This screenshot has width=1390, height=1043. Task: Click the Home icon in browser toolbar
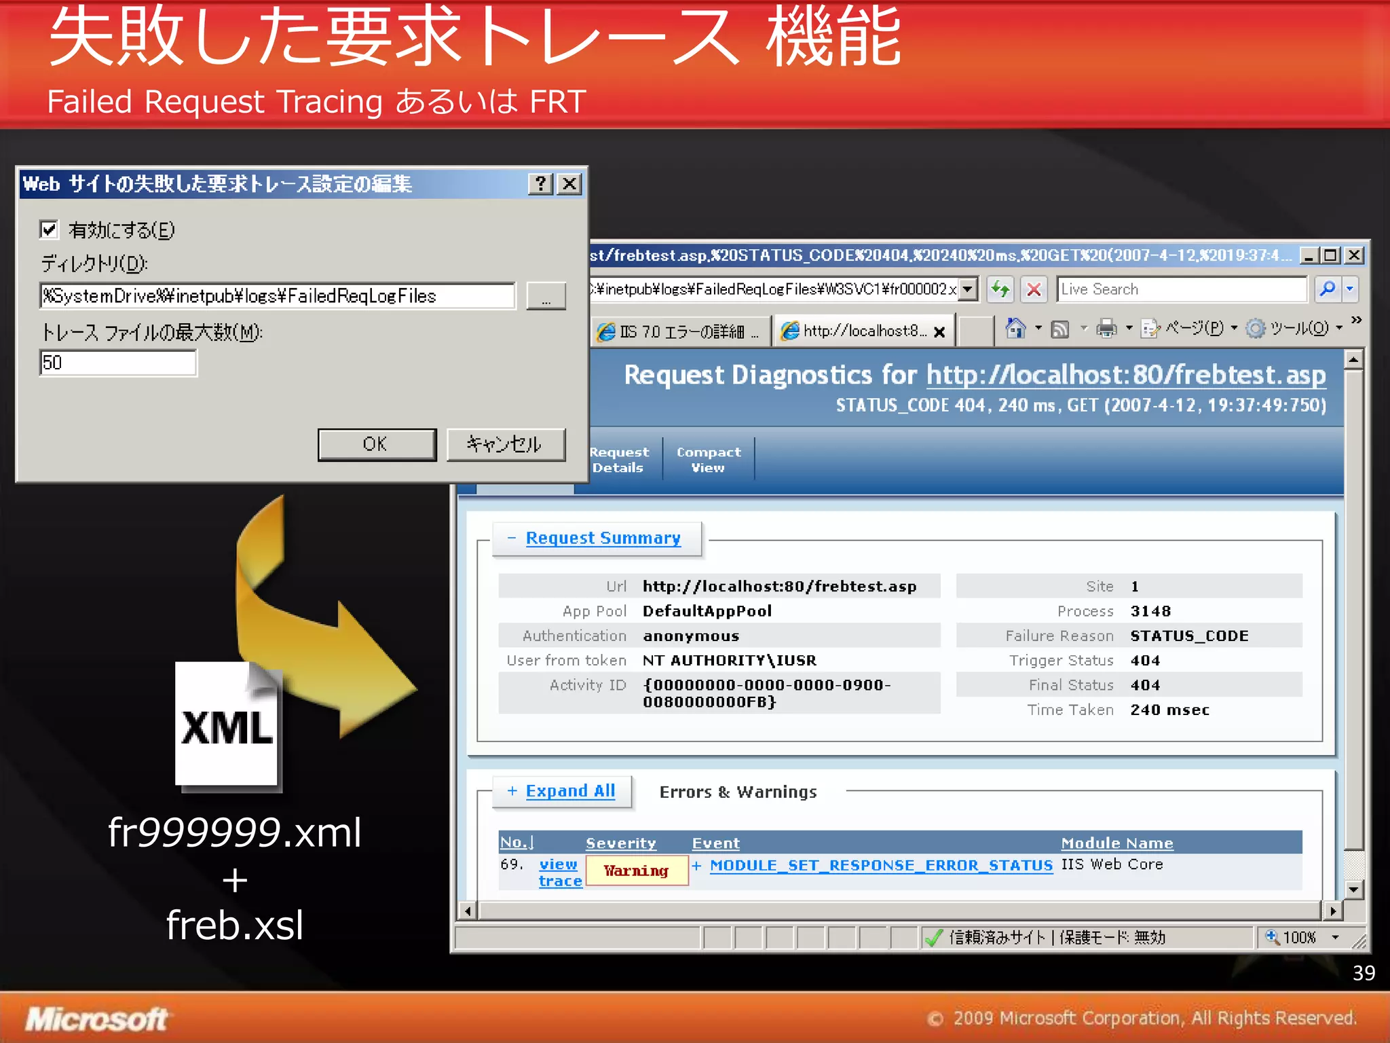tap(1015, 329)
